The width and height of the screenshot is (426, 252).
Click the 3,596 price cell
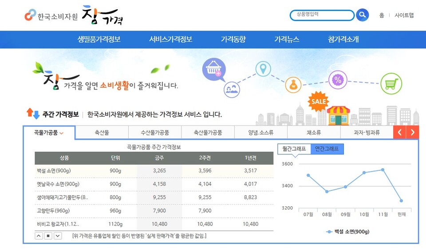coord(205,171)
